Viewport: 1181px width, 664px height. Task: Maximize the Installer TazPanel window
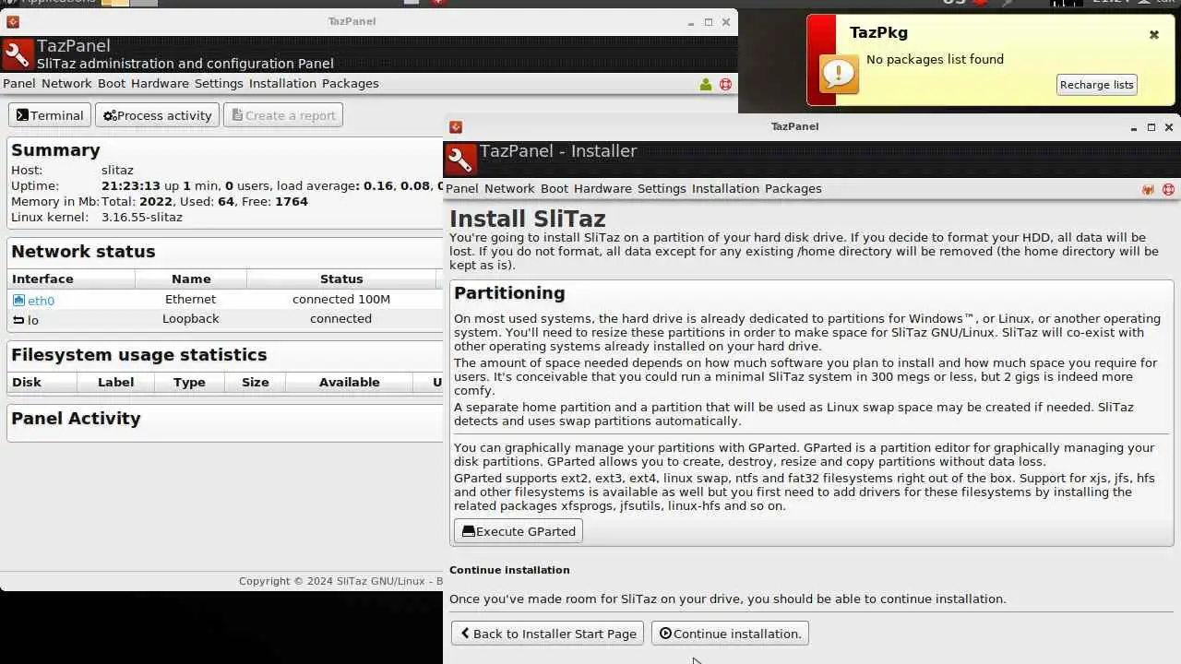(x=1151, y=127)
